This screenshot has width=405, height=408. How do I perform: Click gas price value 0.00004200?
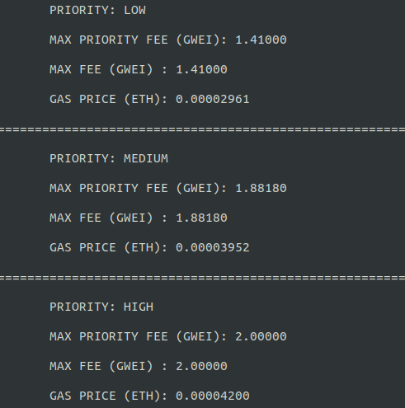coord(213,396)
